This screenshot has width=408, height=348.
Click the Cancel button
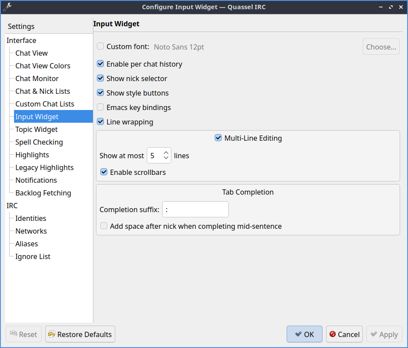point(344,334)
